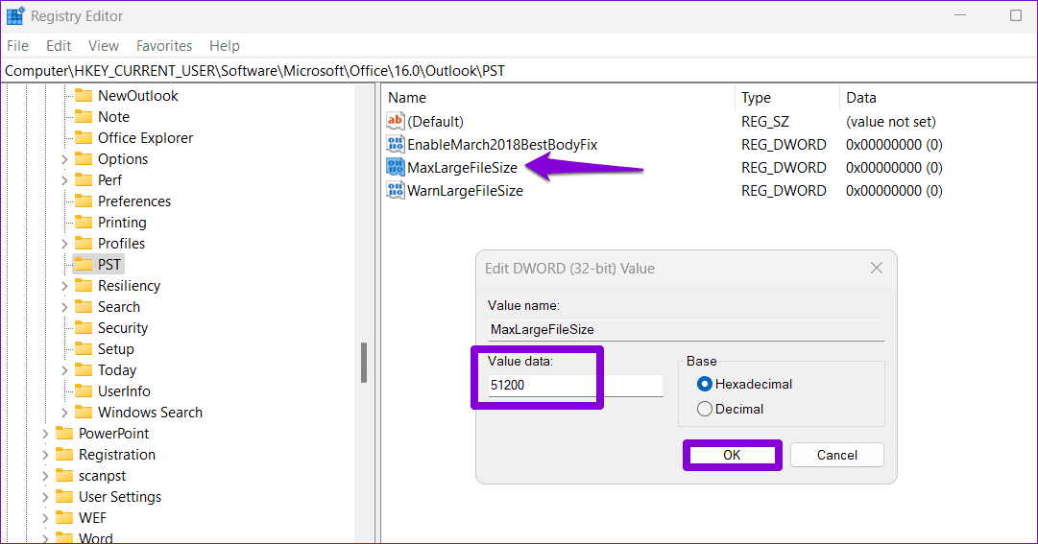Click the Perf folder icon
Image resolution: width=1038 pixels, height=544 pixels.
pyautogui.click(x=84, y=180)
